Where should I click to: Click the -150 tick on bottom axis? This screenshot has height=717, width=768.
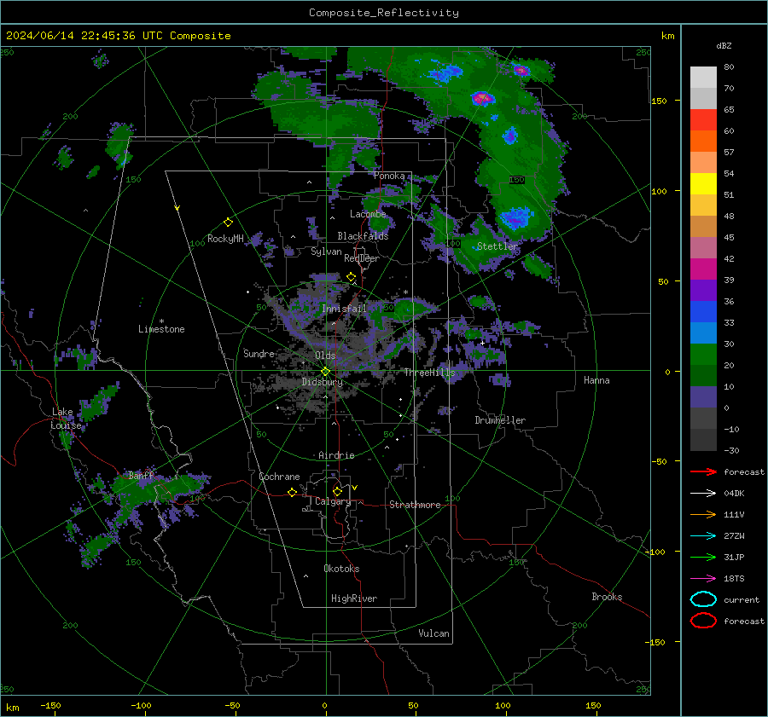(x=50, y=706)
